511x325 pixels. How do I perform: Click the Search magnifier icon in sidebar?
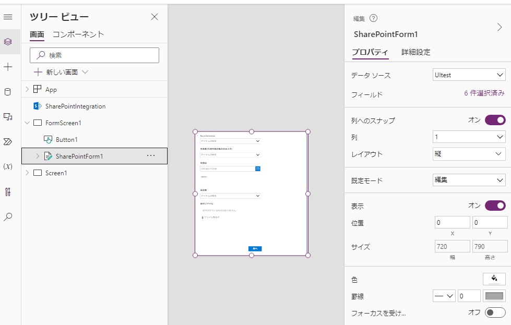8,217
